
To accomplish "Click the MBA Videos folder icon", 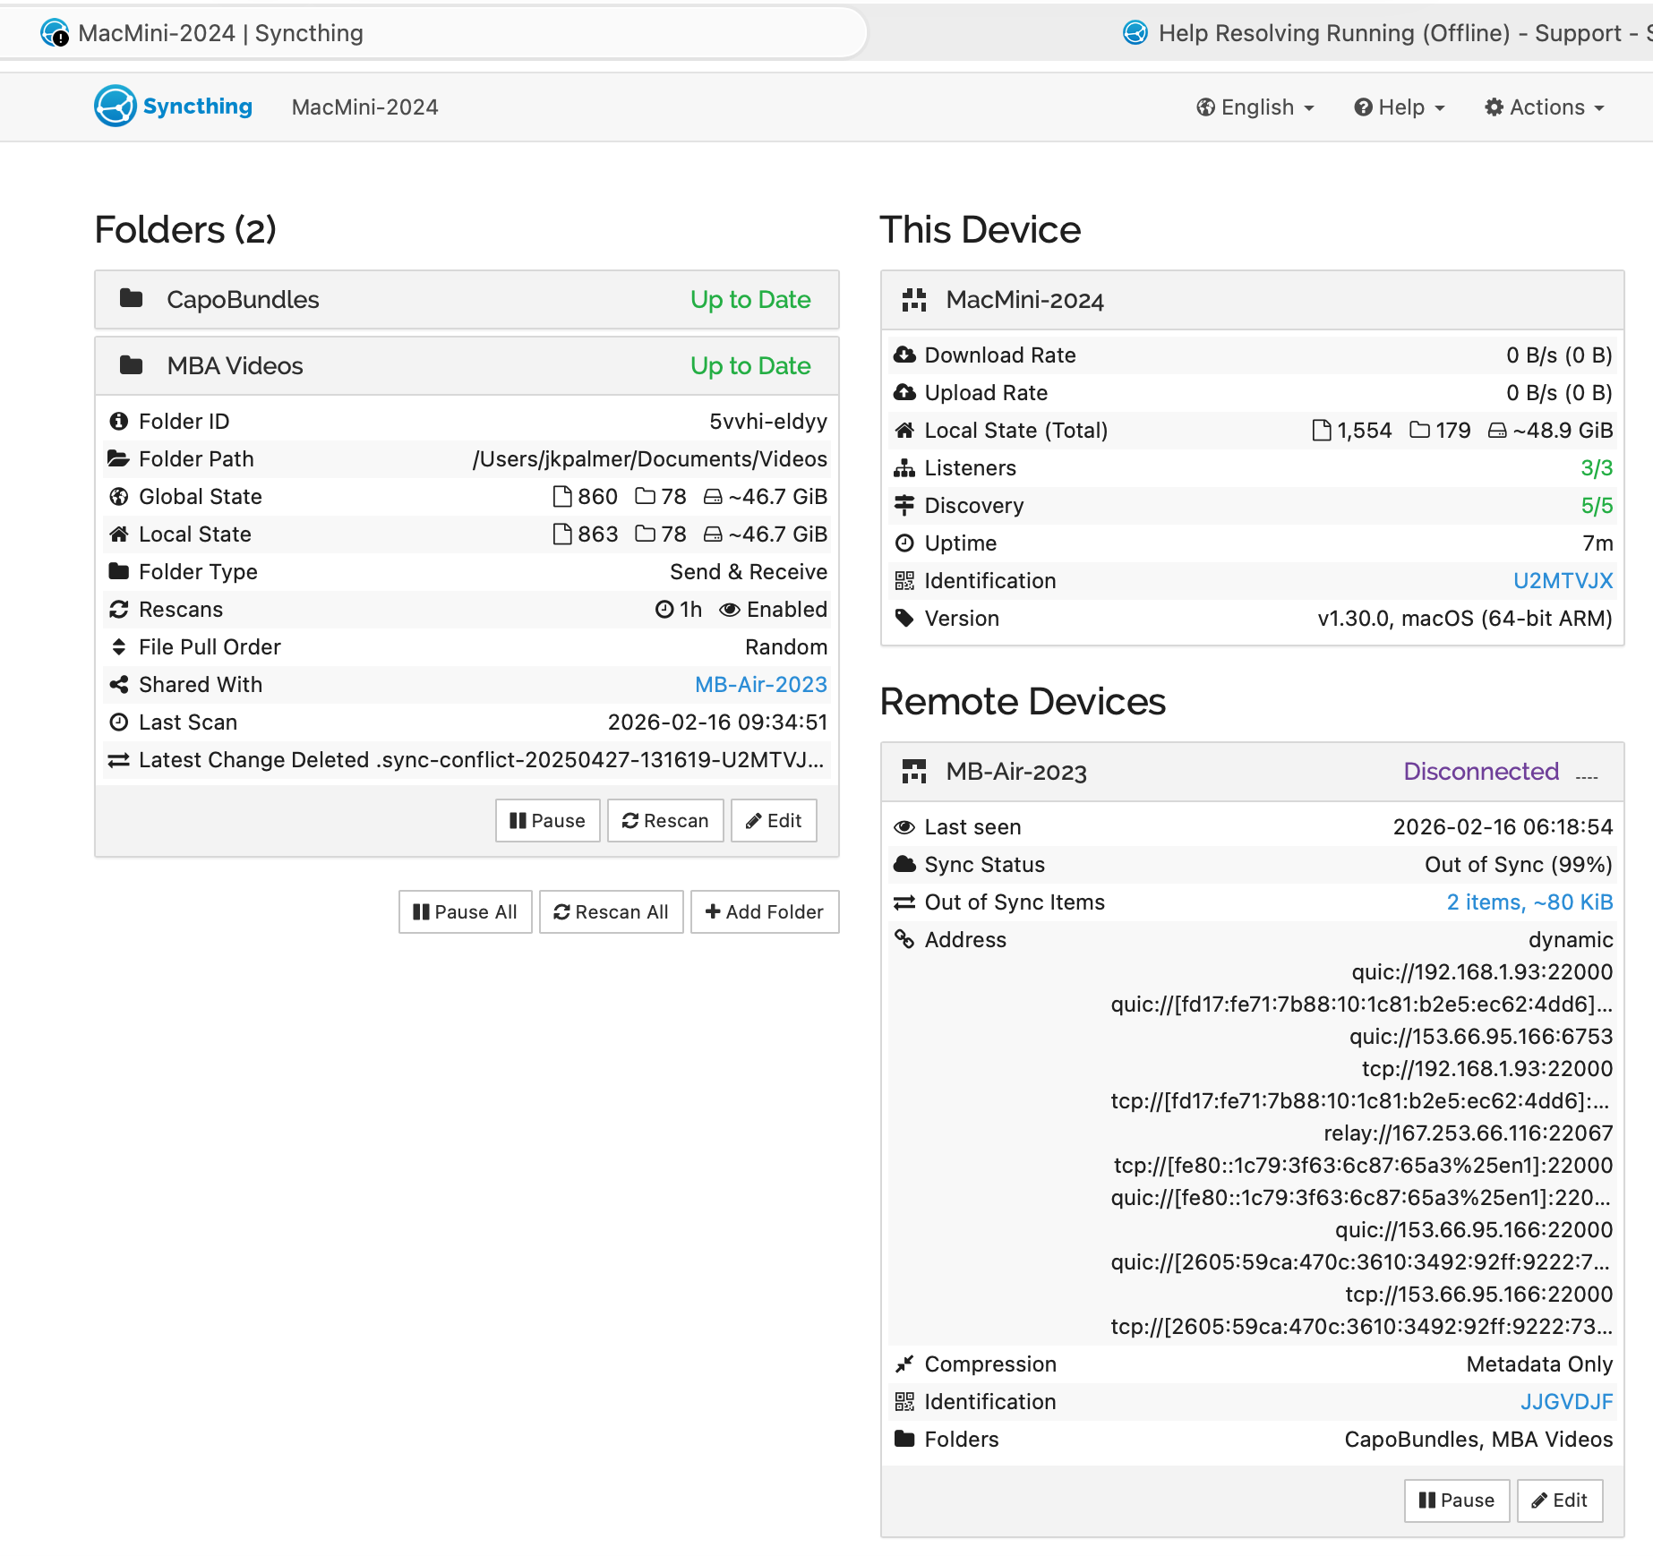I will [132, 365].
